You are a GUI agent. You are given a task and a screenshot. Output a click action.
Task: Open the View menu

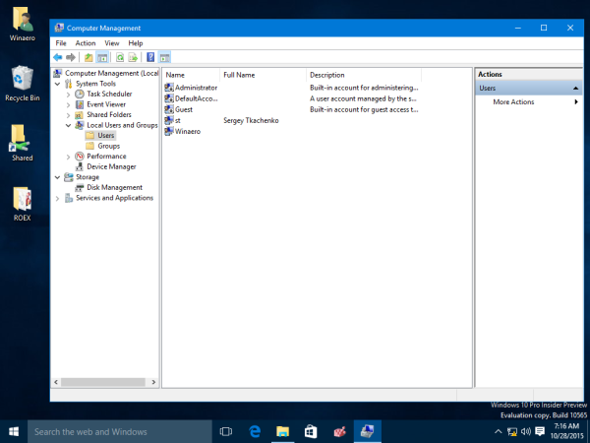[112, 43]
